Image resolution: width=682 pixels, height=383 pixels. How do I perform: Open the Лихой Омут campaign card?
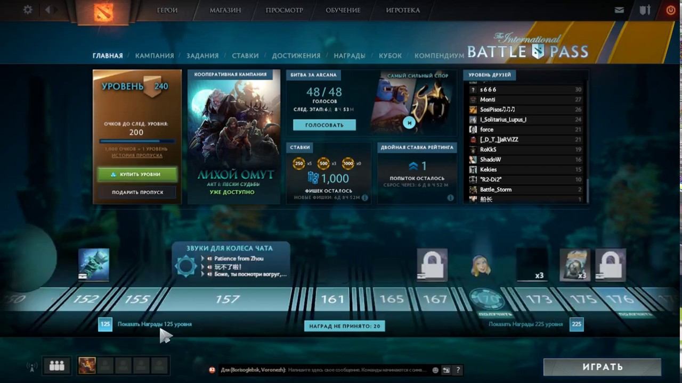pos(233,137)
